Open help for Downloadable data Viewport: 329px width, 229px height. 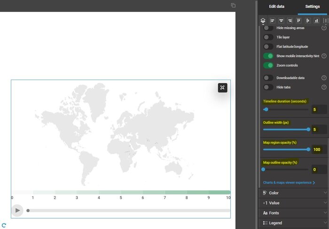point(324,78)
